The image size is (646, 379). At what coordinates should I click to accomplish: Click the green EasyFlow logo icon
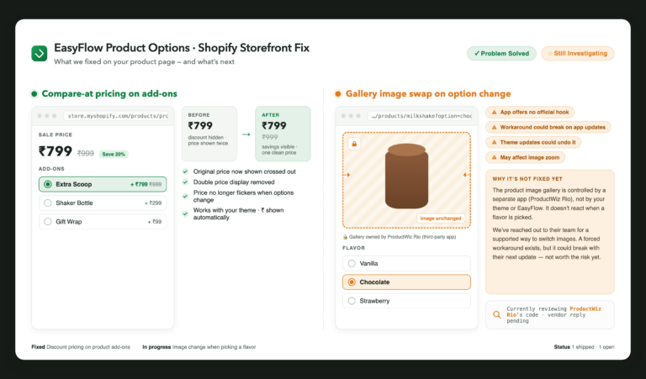click(x=40, y=53)
